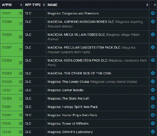Select 'Magicka: Grimnir's Laboratory' name

tap(70, 132)
